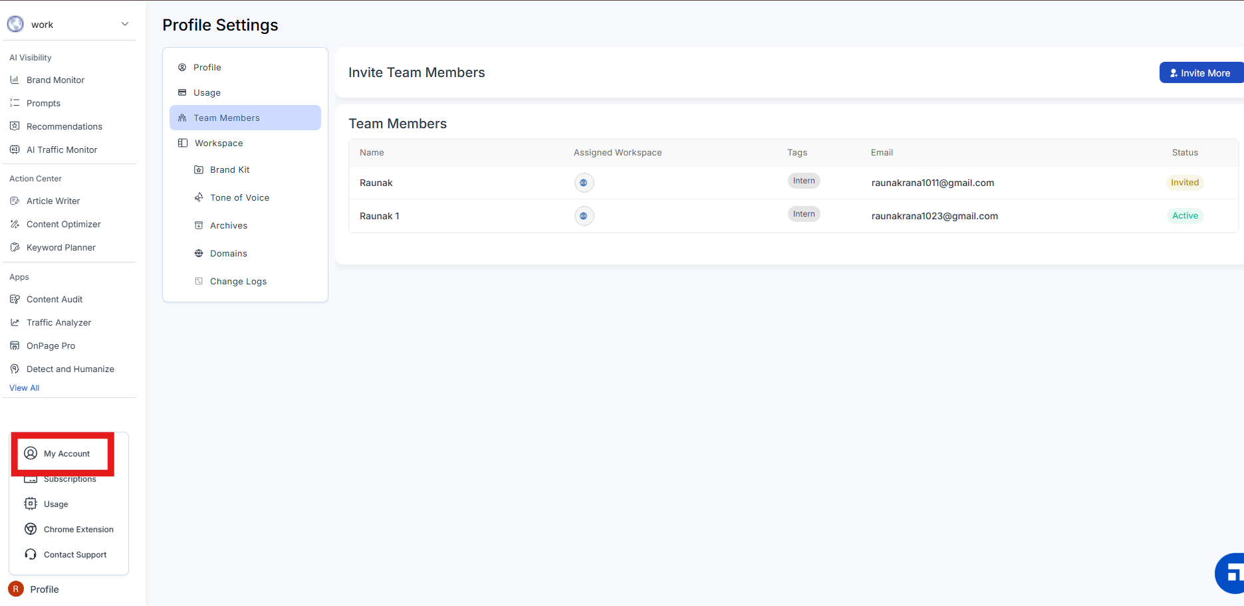The height and width of the screenshot is (606, 1244).
Task: Click the Article Writer icon in sidebar
Action: click(x=15, y=201)
